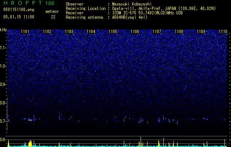Screen dimensions: 231x147
Task: Click time marker 1110
Action: pyautogui.click(x=223, y=32)
